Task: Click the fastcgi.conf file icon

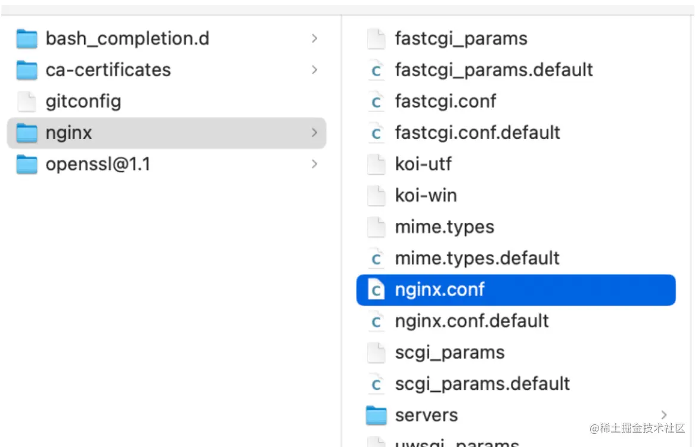Action: click(x=376, y=101)
